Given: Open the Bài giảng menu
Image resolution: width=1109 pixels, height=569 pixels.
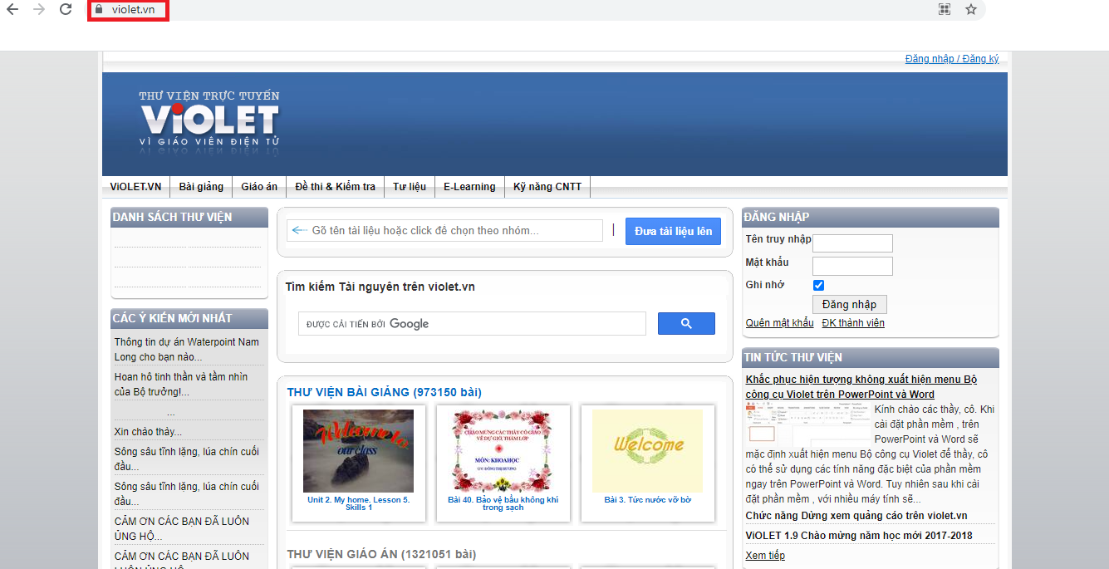Looking at the screenshot, I should pos(201,187).
